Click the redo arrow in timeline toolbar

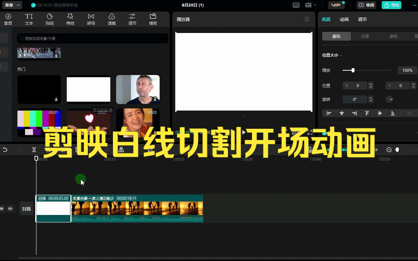point(20,150)
